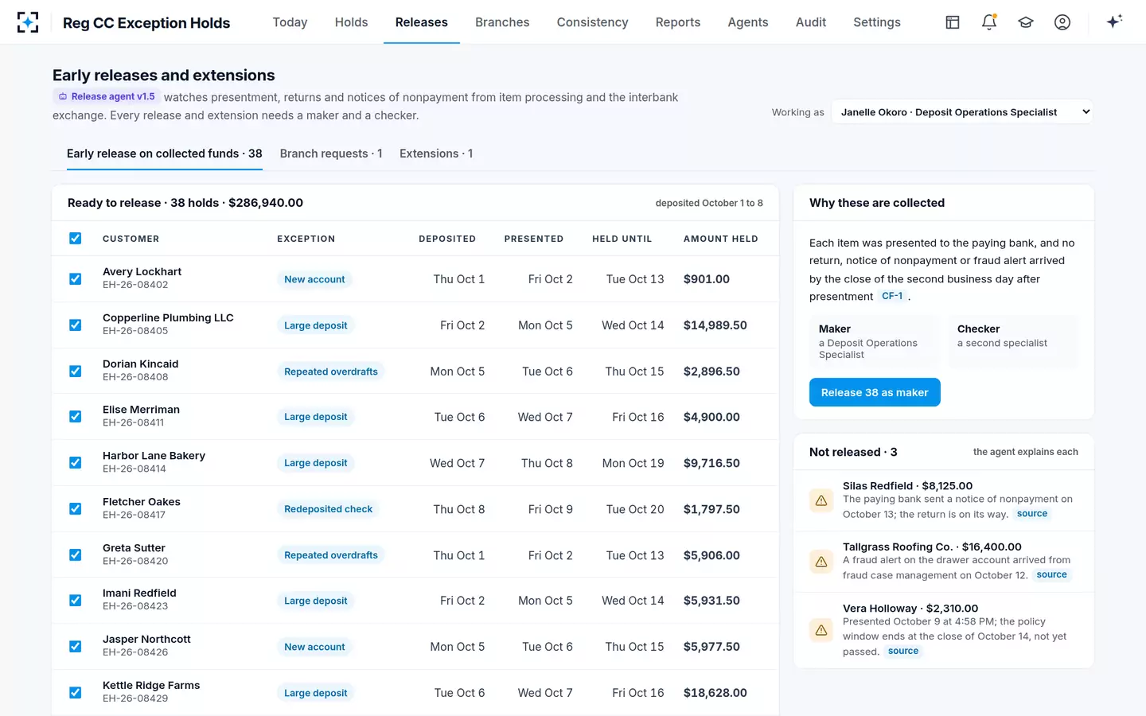Viewport: 1146px width, 716px height.
Task: Click warning icon beside Vera Holloway
Action: point(821,630)
